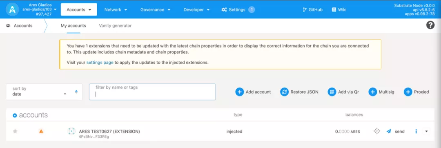Click the Add via Qr button

point(343,92)
